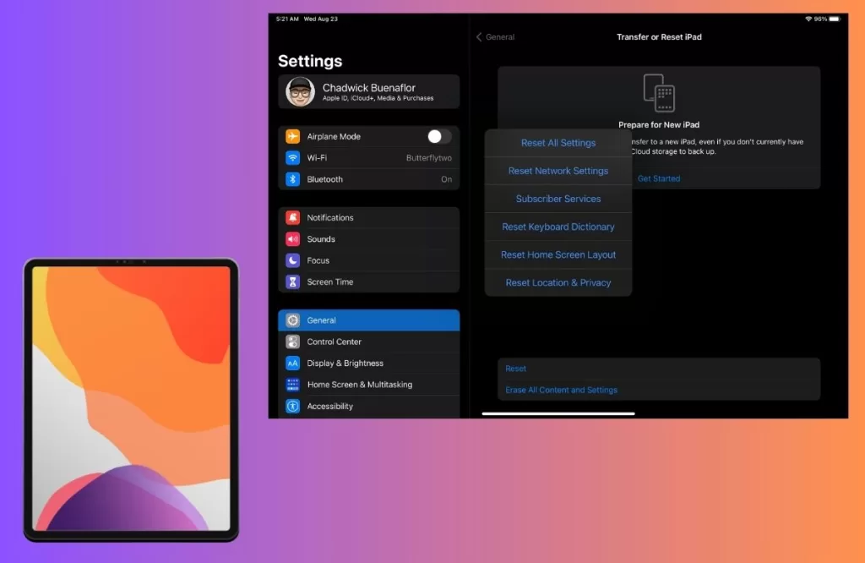
Task: Open the Sounds settings row
Action: [x=369, y=239]
